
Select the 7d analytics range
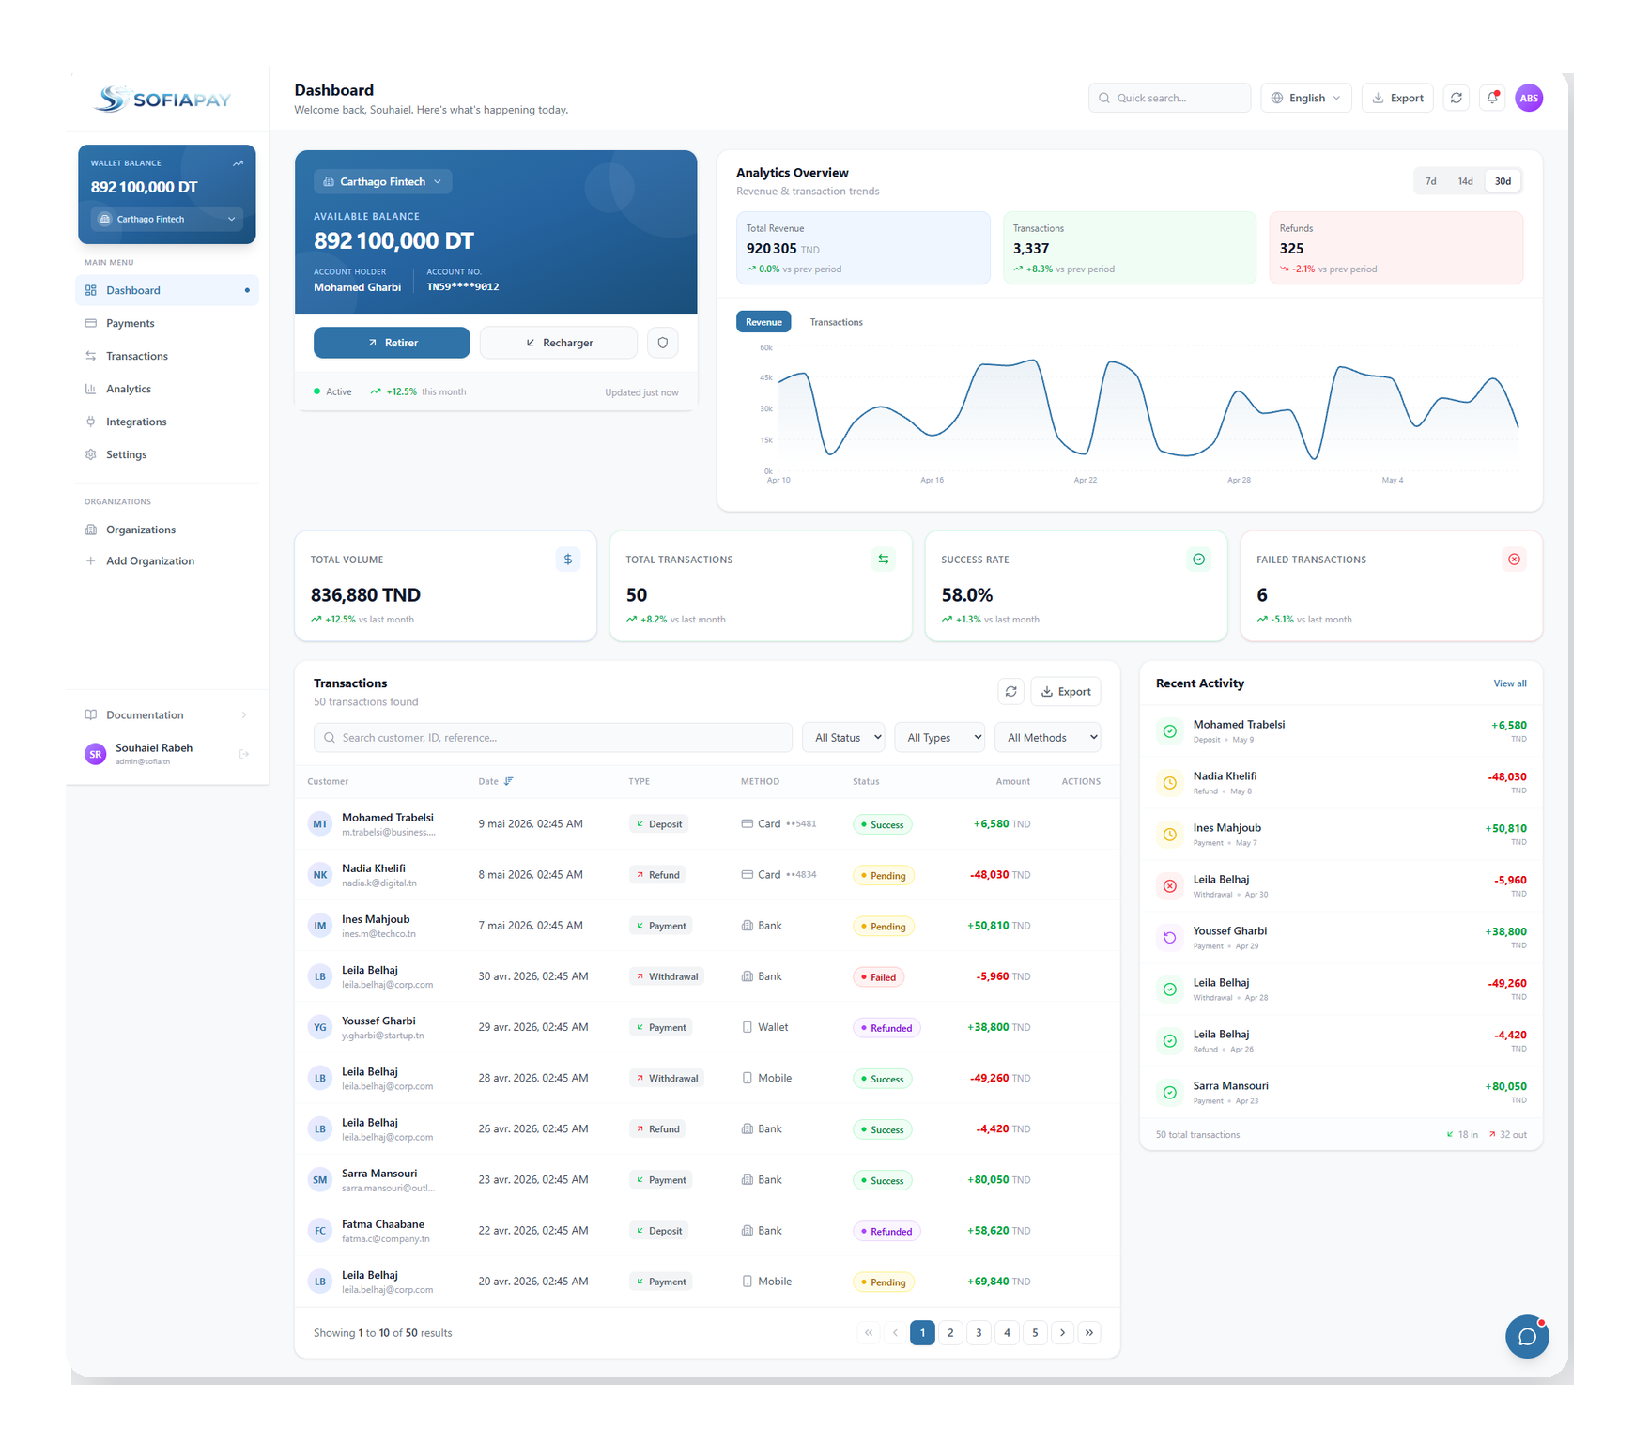(x=1430, y=181)
